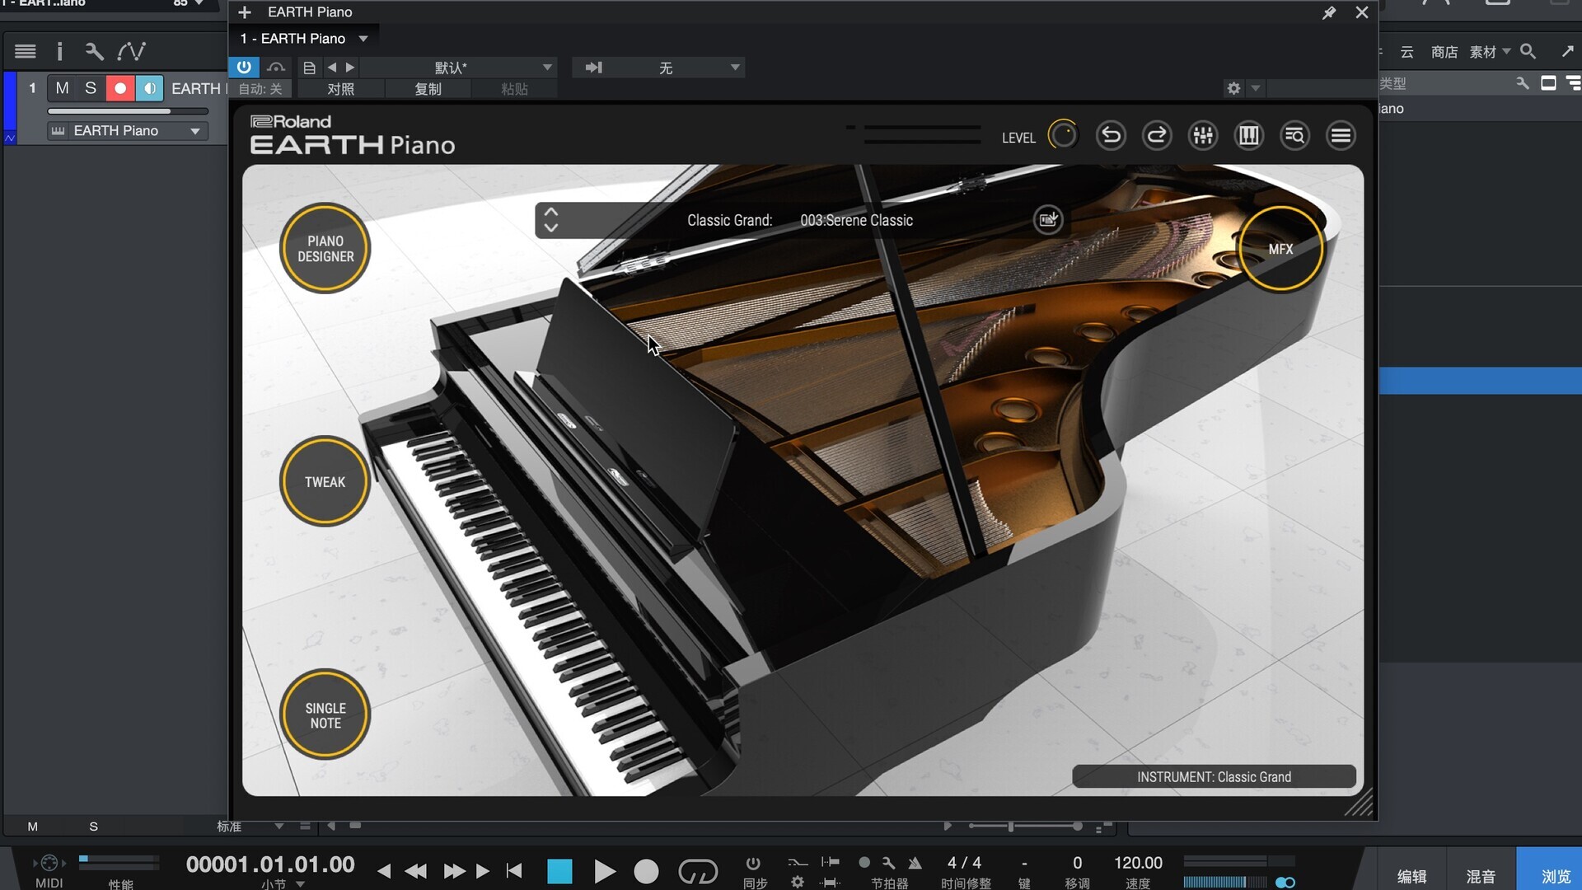Toggle monitor button on track 1
The height and width of the screenshot is (890, 1582).
(149, 88)
